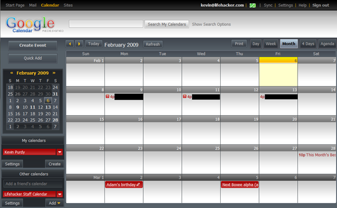337x208 pixels.
Task: Open the Help link
Action: (302, 6)
